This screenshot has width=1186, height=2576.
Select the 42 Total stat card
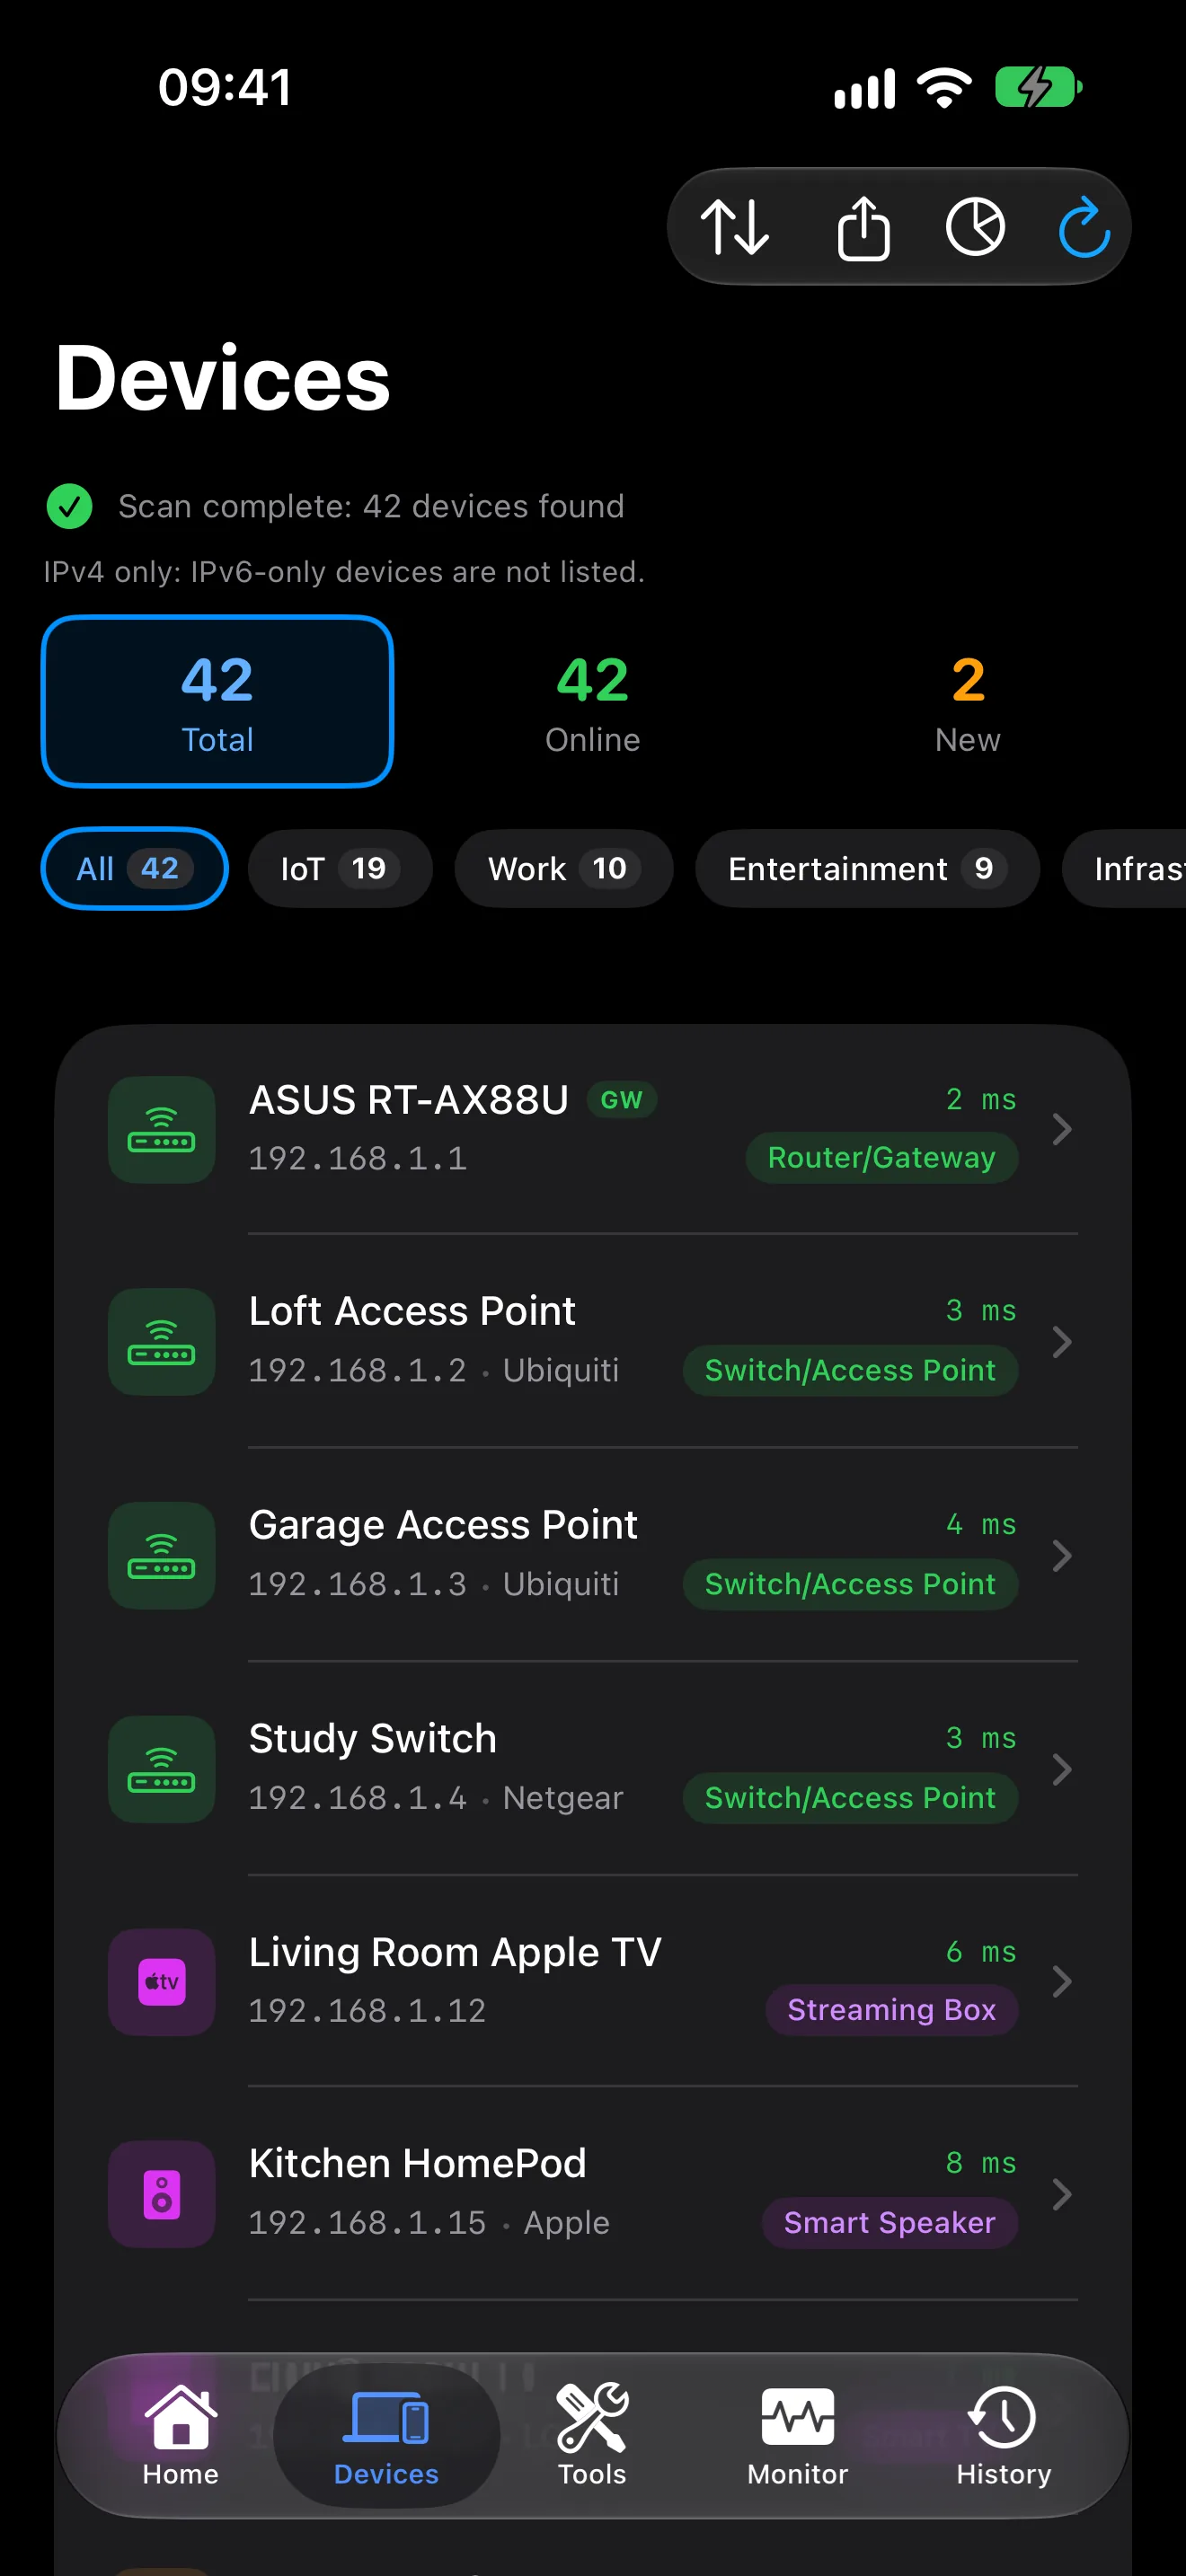click(217, 701)
